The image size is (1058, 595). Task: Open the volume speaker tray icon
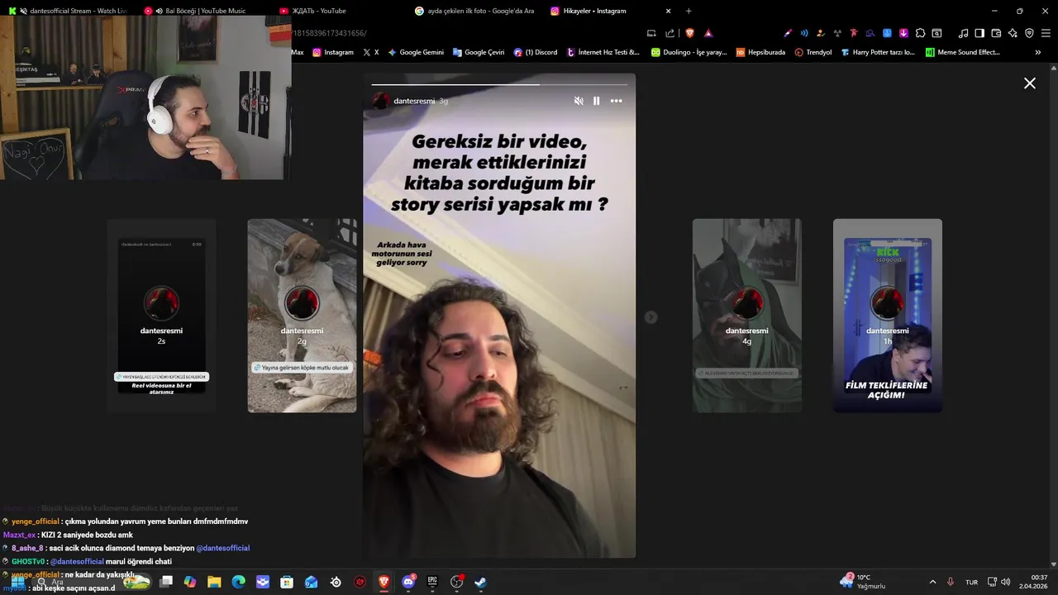pos(1006,582)
